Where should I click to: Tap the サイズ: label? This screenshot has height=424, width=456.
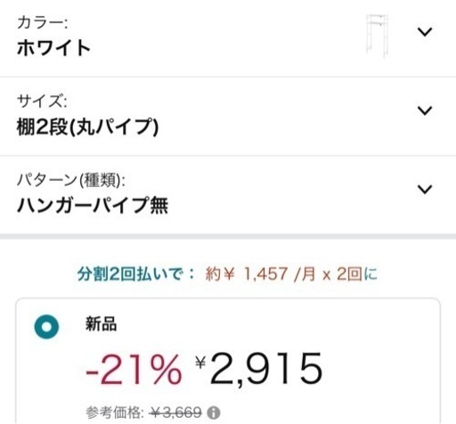(42, 102)
